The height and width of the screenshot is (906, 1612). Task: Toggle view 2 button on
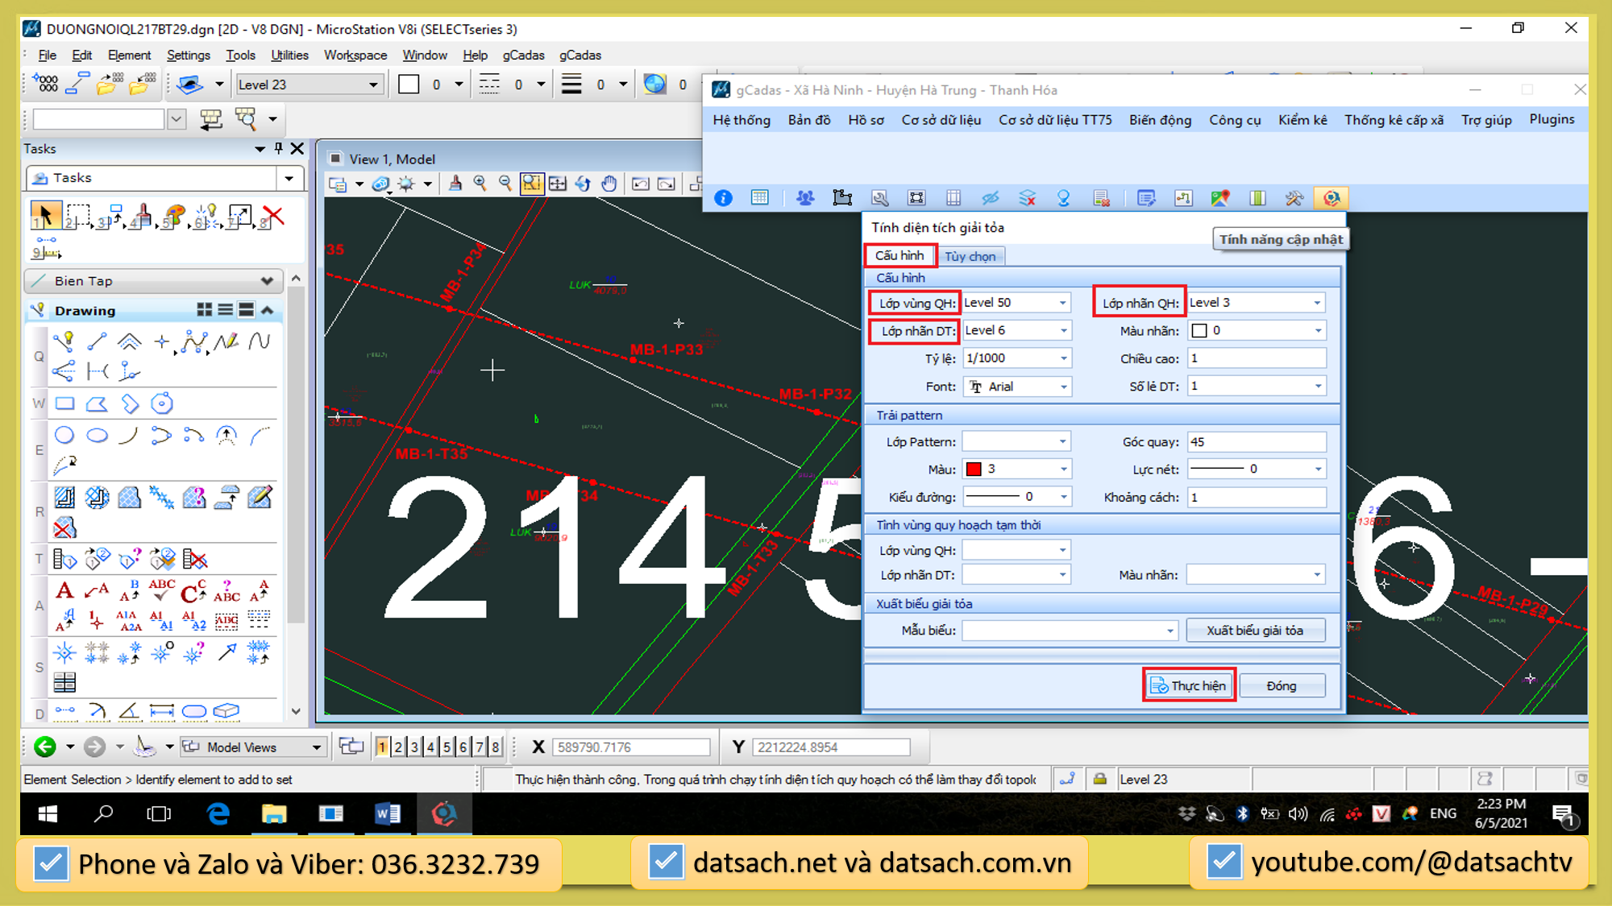coord(398,747)
